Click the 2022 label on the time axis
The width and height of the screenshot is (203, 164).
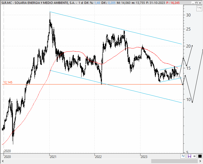point(98,157)
